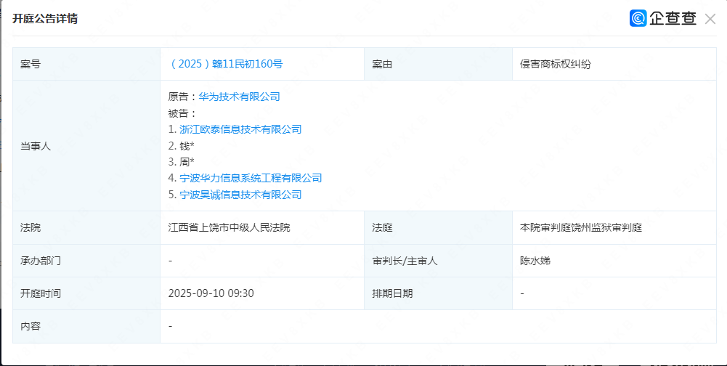
Task: Click the 内容 label cell
Action: point(86,326)
